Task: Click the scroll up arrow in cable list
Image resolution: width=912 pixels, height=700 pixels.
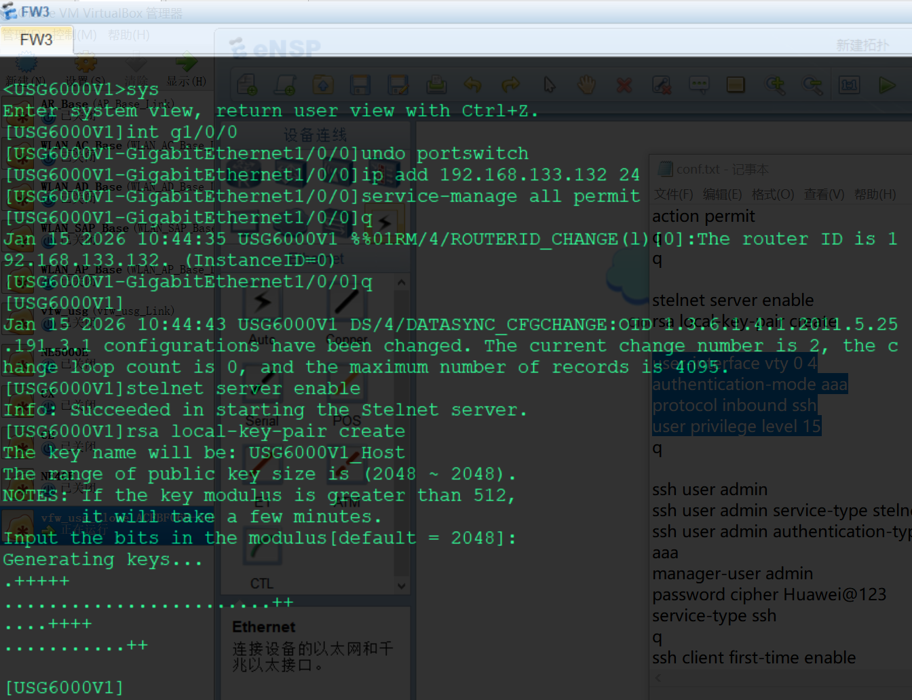Action: point(402,282)
